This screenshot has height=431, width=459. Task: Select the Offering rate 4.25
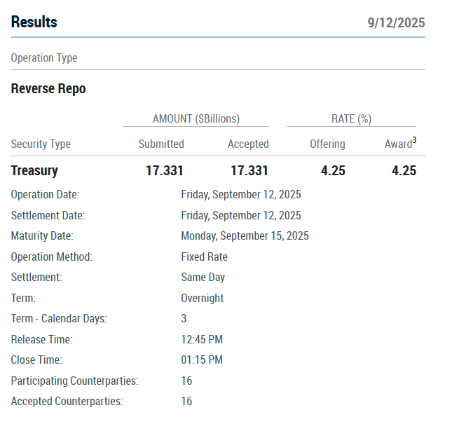[333, 170]
